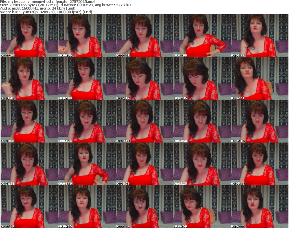The width and height of the screenshot is (289, 228).
Task: Select the thumbnail stamped 00:00:36
Action: coord(87,36)
